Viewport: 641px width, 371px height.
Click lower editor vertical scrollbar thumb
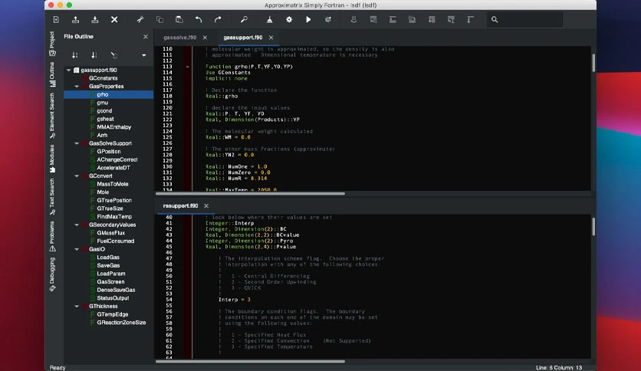coord(593,226)
